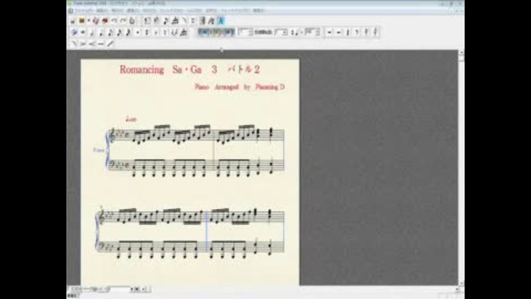Click the red tempo marking above first staff
531x299 pixels.
[x=131, y=118]
